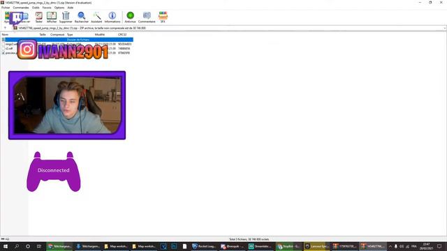
Task: Switch to Chrome Télécharger taskbar window
Action: click(x=60, y=246)
